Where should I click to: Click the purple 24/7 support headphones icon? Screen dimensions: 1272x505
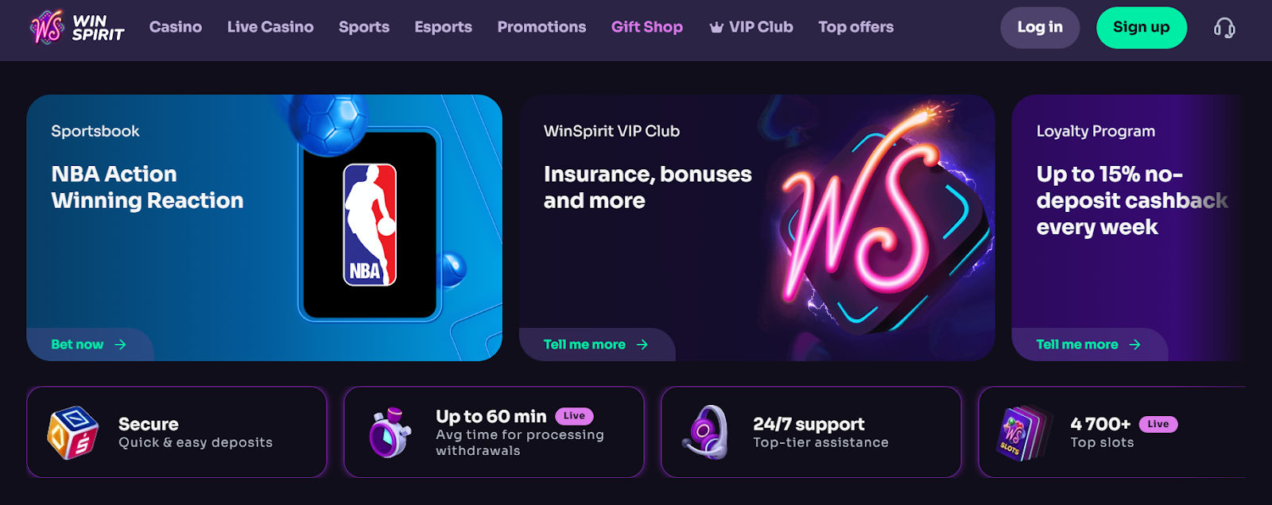tap(706, 433)
